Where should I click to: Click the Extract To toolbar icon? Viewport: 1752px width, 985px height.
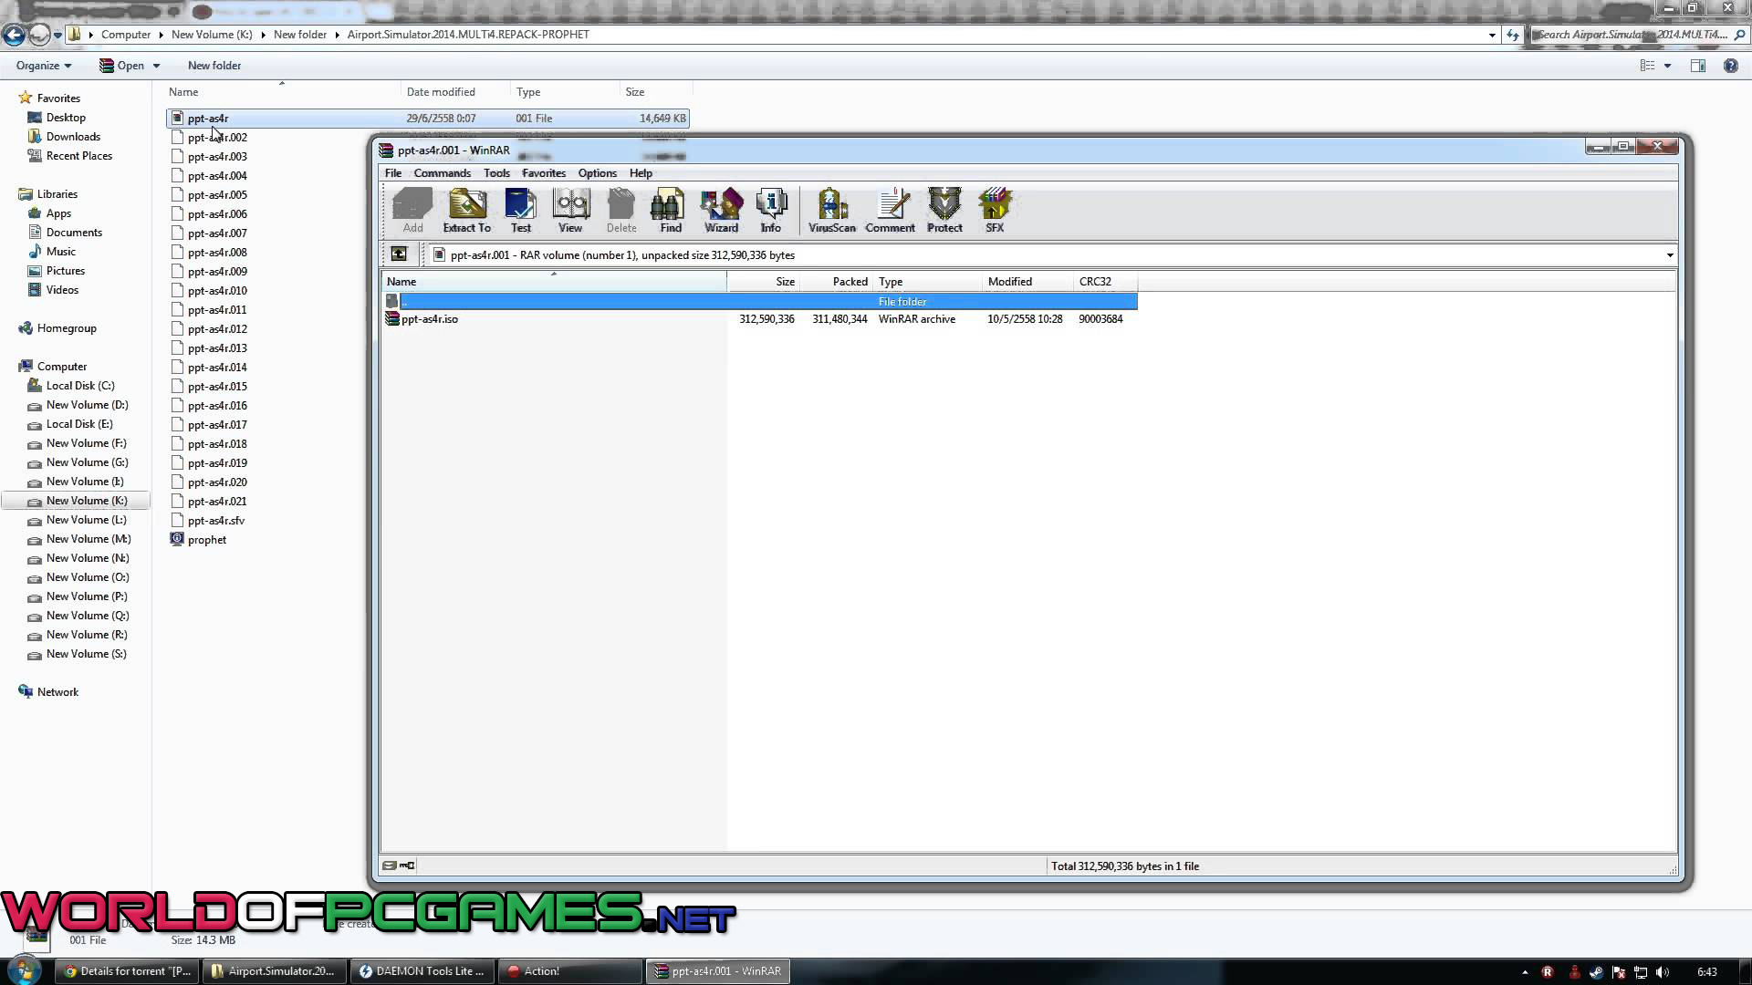pos(466,211)
